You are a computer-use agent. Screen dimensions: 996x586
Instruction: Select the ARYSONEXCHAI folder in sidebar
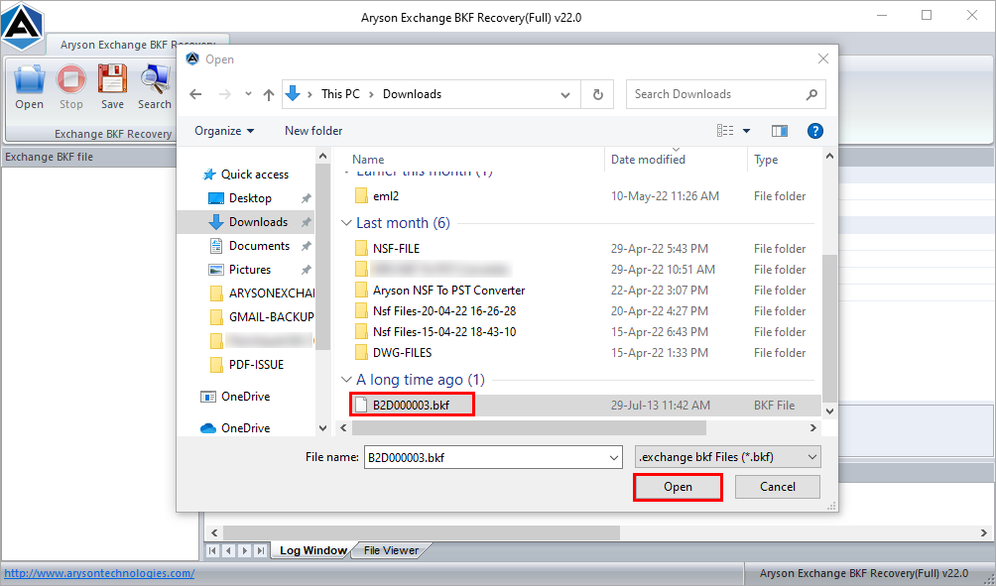262,293
